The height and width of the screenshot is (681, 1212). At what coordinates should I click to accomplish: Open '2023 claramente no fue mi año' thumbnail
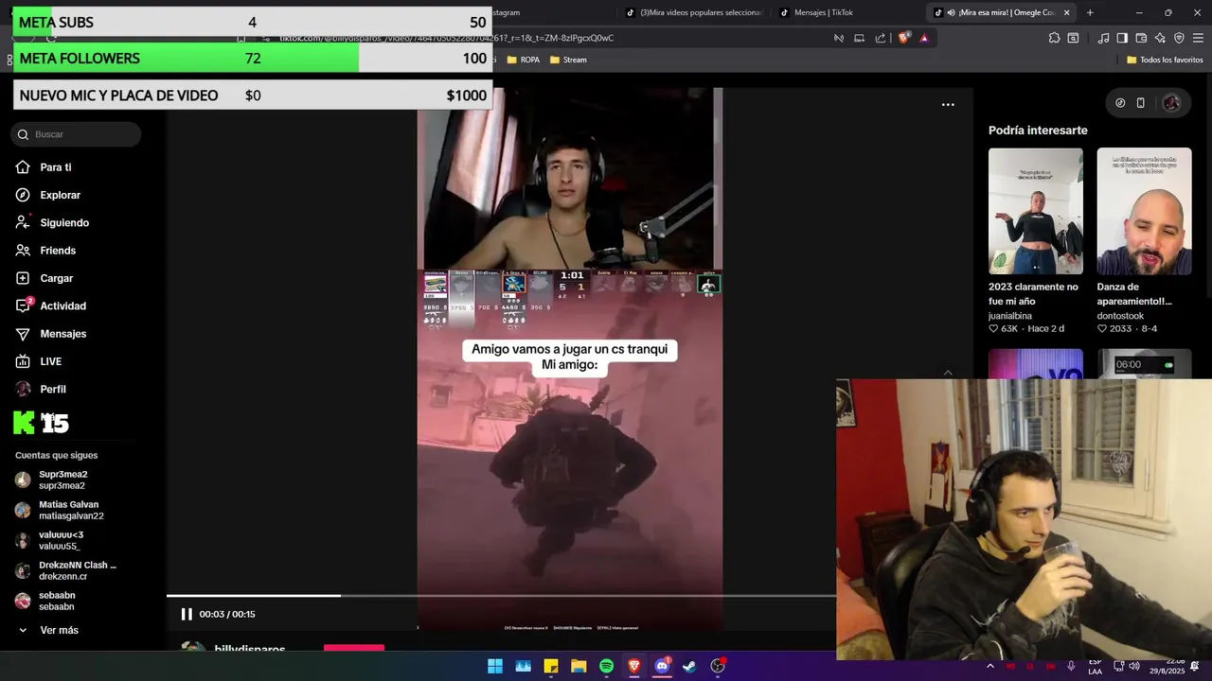pos(1035,211)
